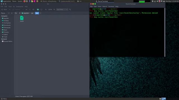The image size is (179, 100).
Task: Reset zoom via the 100% label
Action: click(x=50, y=10)
